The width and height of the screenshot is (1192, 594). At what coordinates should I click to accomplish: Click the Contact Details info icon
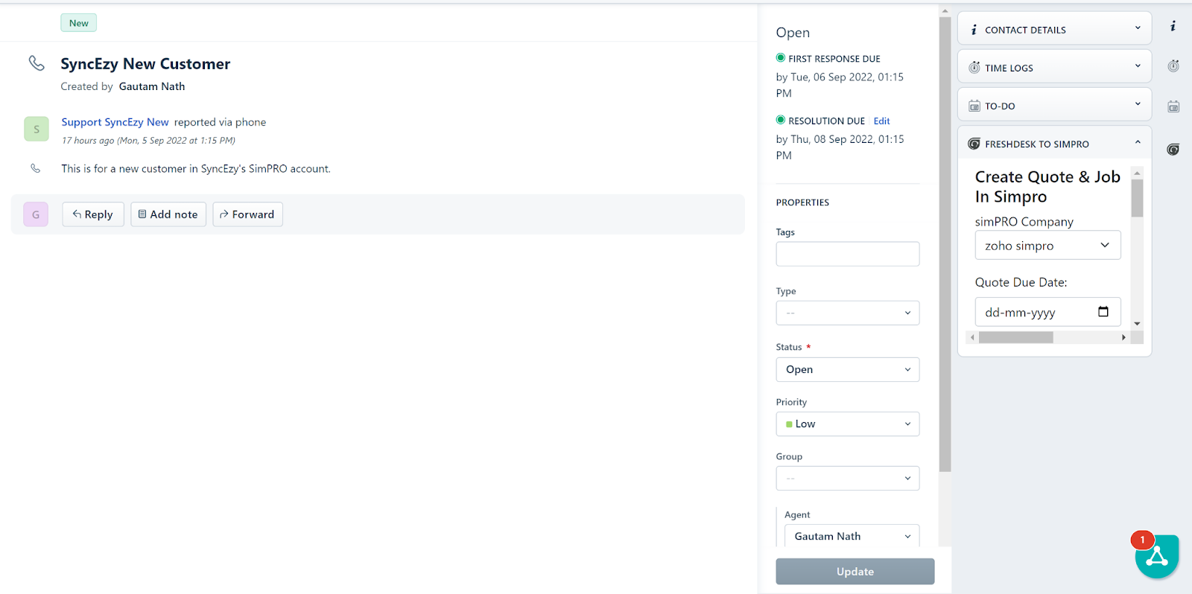tap(974, 30)
